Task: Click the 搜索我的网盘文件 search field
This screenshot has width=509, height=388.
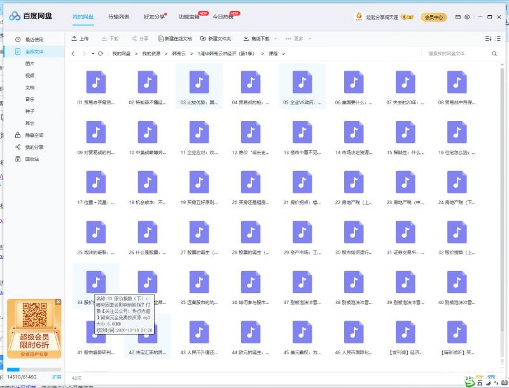Action: 456,53
